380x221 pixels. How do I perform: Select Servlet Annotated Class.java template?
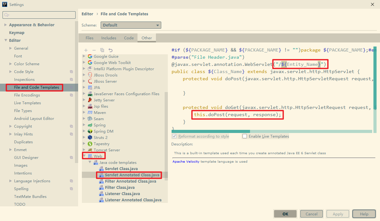click(x=132, y=175)
